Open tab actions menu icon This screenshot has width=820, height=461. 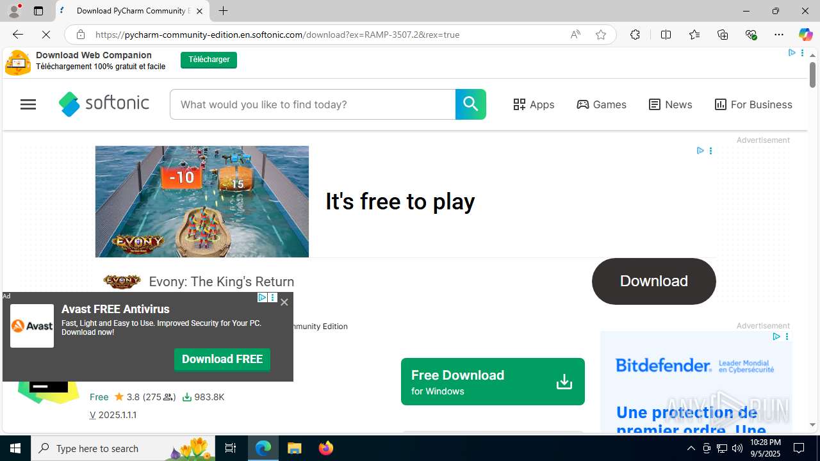tap(38, 11)
